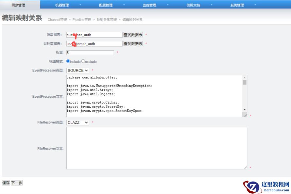Click the EventProcessor textarea resize grip

(245, 115)
